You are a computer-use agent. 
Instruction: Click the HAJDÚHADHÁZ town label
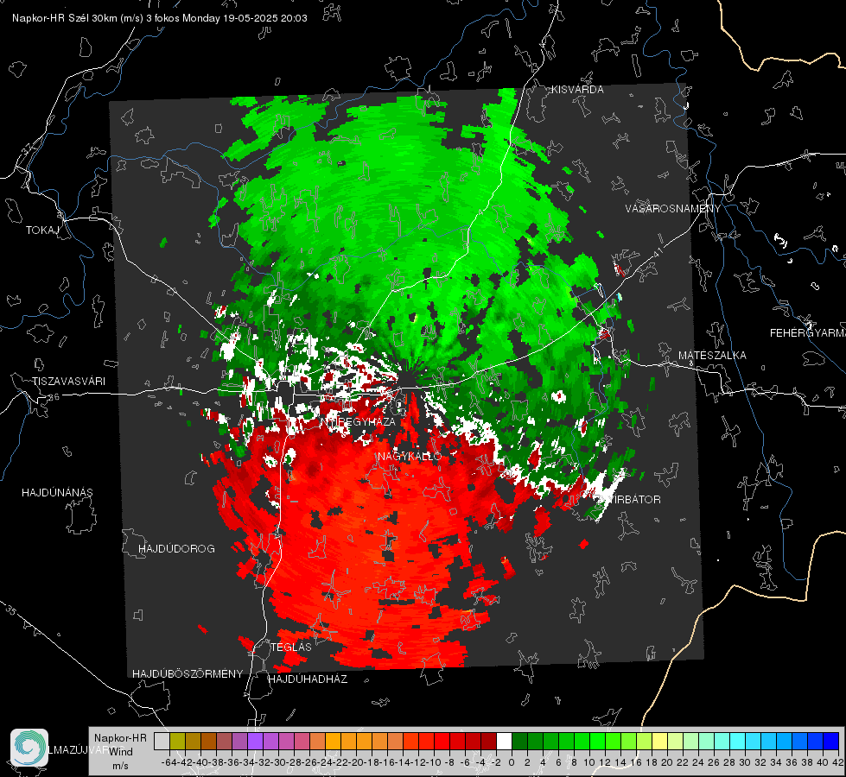(308, 679)
